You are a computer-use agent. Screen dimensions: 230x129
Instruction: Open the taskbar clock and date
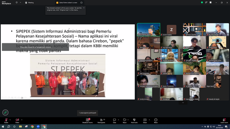click(x=220, y=126)
